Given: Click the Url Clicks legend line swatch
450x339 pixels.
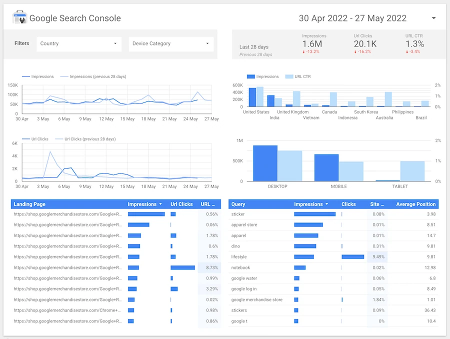Looking at the screenshot, I should 26,139.
